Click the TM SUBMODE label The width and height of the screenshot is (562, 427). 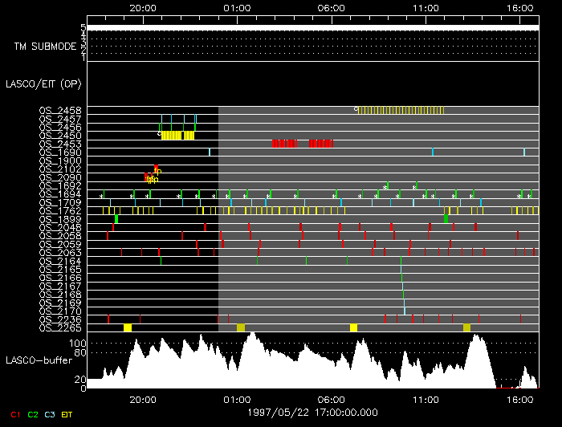45,47
